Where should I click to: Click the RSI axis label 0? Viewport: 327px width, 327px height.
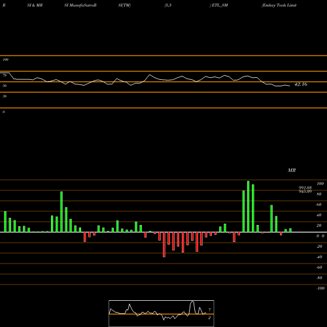[x=3, y=112]
